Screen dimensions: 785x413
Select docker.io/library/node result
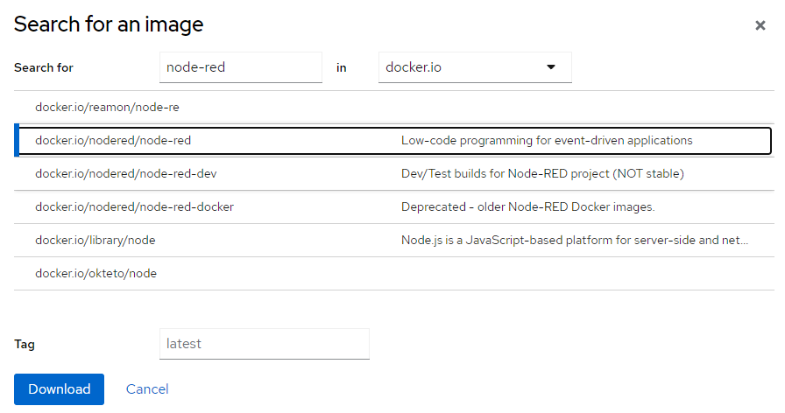click(95, 240)
